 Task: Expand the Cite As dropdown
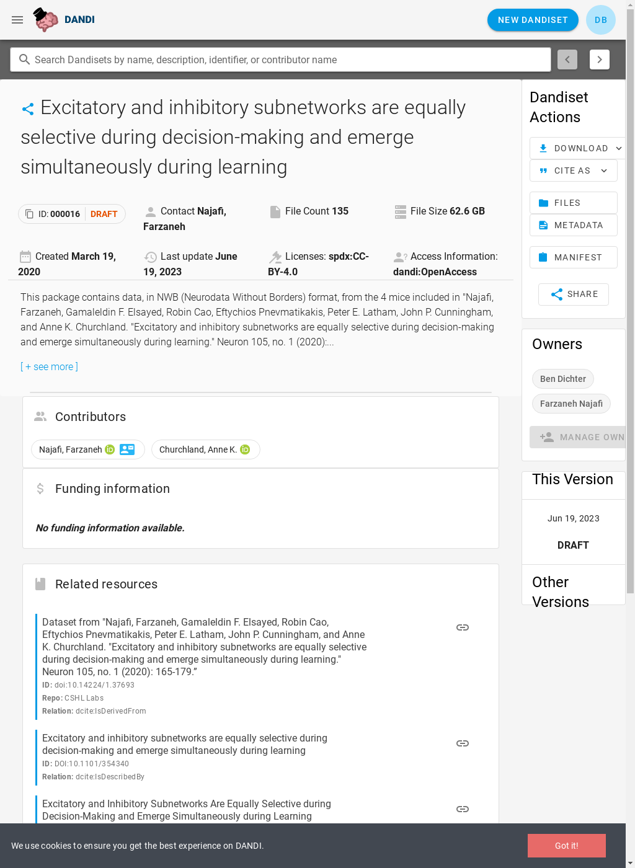tap(574, 170)
